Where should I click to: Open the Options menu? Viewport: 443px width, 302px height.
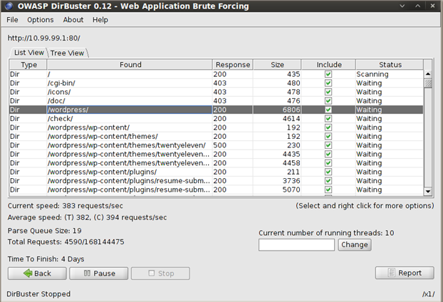(x=40, y=20)
